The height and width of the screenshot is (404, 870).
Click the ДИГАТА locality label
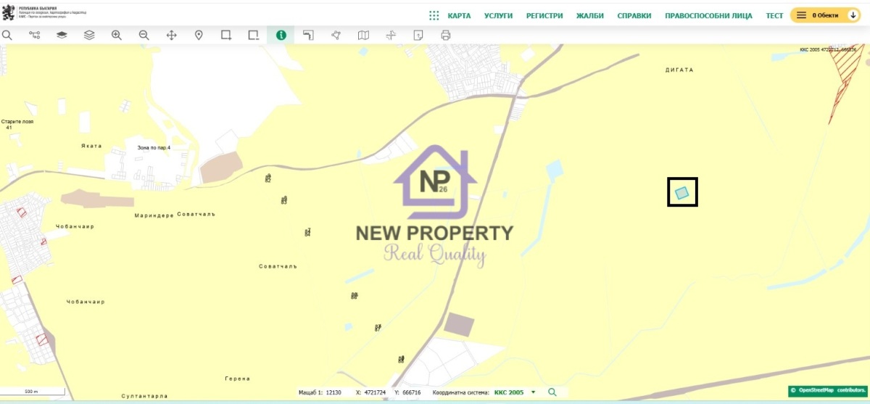coord(679,70)
